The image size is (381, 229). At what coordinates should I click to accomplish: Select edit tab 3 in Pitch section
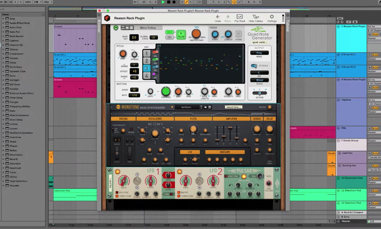coord(146,68)
